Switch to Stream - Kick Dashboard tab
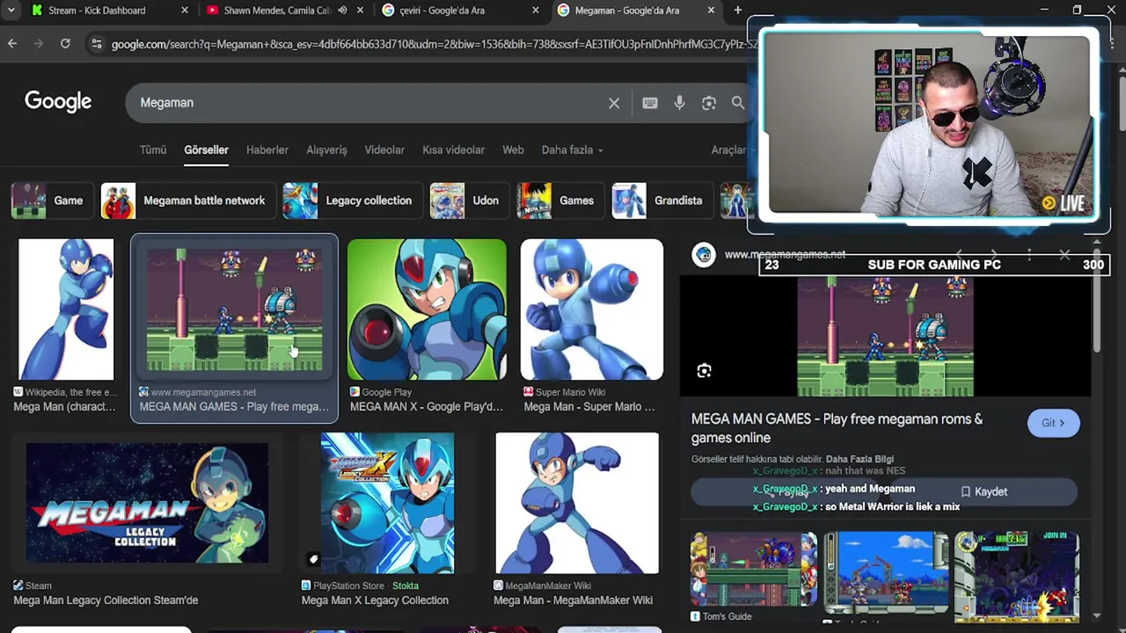Screen dimensions: 1126x633 click(97, 11)
